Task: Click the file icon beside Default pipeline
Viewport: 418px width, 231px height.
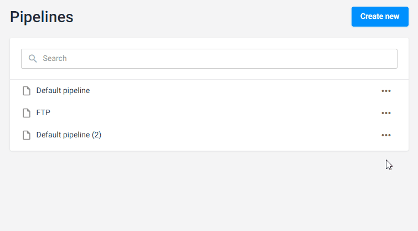Action: [27, 91]
